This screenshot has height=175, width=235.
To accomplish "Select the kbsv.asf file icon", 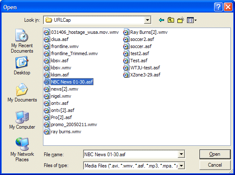I will point(47,61).
